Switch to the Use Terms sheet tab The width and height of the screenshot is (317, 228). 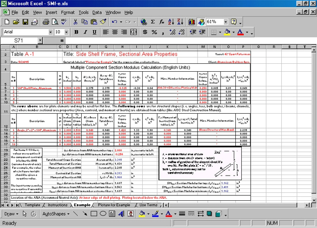(149, 205)
